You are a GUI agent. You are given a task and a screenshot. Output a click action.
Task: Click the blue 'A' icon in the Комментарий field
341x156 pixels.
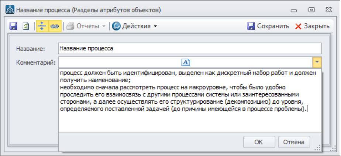(185, 62)
